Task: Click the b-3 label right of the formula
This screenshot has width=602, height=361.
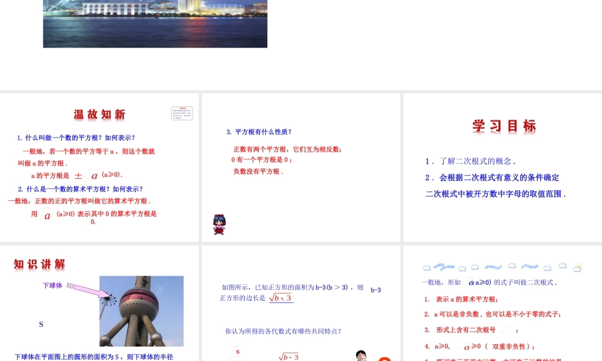Action: [x=376, y=290]
